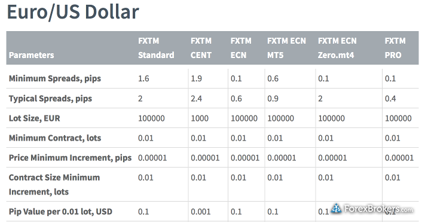Viewport: 428px width, 222px height.
Task: Click the FXTM ECN MT5 column header
Action: point(286,48)
